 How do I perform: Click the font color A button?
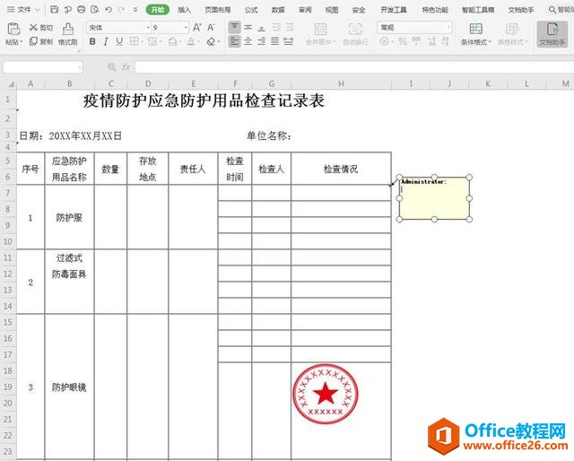pos(191,41)
